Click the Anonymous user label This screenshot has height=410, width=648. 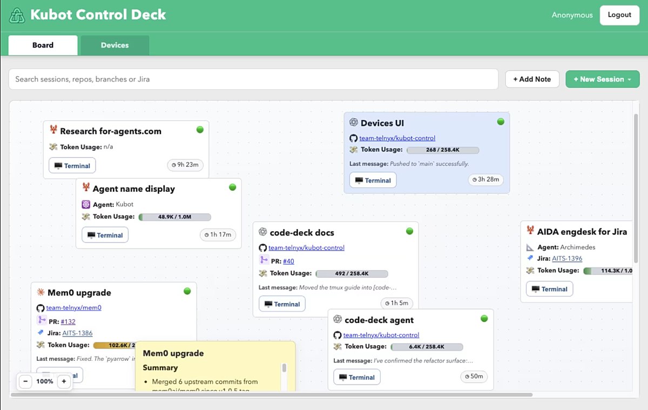pos(572,15)
